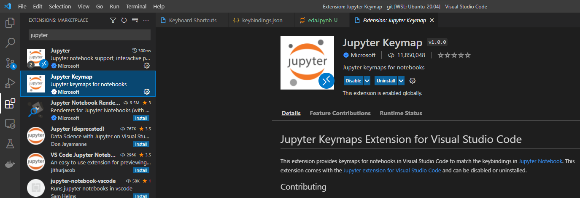This screenshot has width=580, height=198.
Task: Click the Disable button
Action: (x=353, y=81)
